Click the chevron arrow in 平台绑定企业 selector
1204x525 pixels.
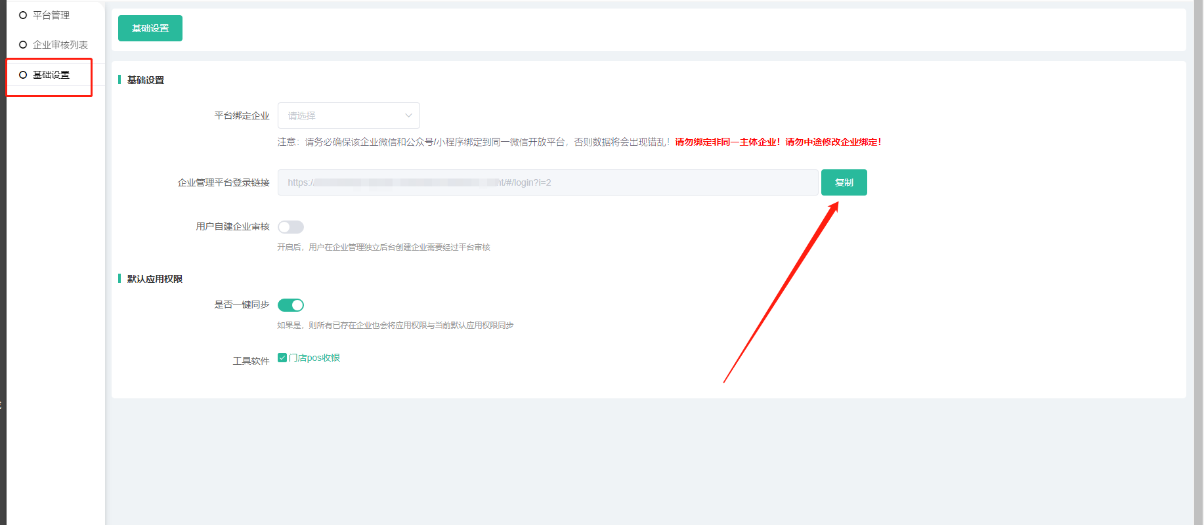[x=408, y=115]
